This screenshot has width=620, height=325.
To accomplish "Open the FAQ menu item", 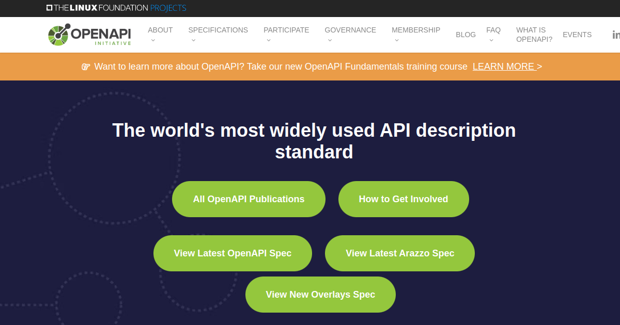I will click(x=493, y=30).
